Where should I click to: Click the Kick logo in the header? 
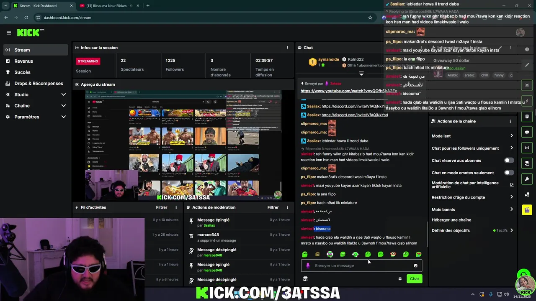(x=30, y=33)
